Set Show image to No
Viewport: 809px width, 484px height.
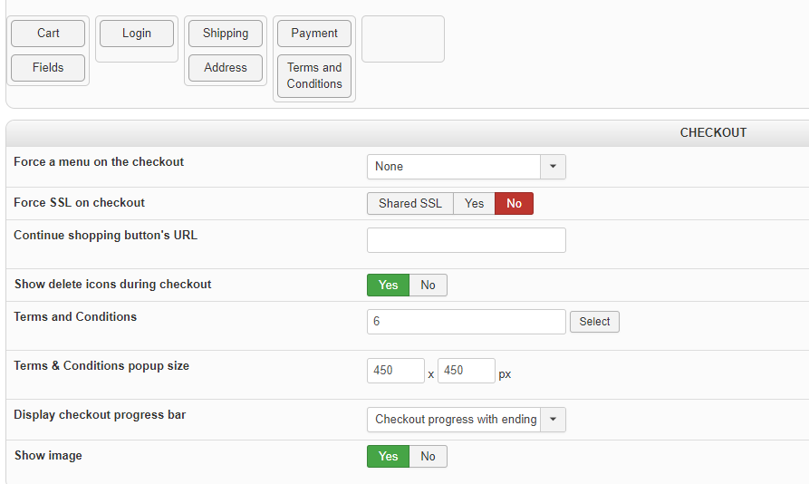[428, 457]
